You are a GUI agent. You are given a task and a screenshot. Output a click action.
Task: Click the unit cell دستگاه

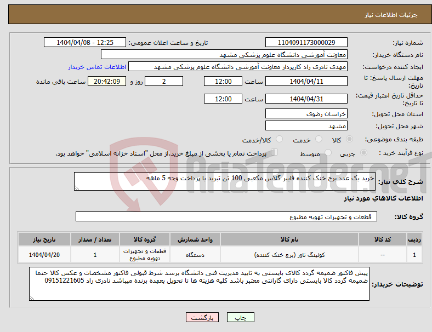point(195,255)
